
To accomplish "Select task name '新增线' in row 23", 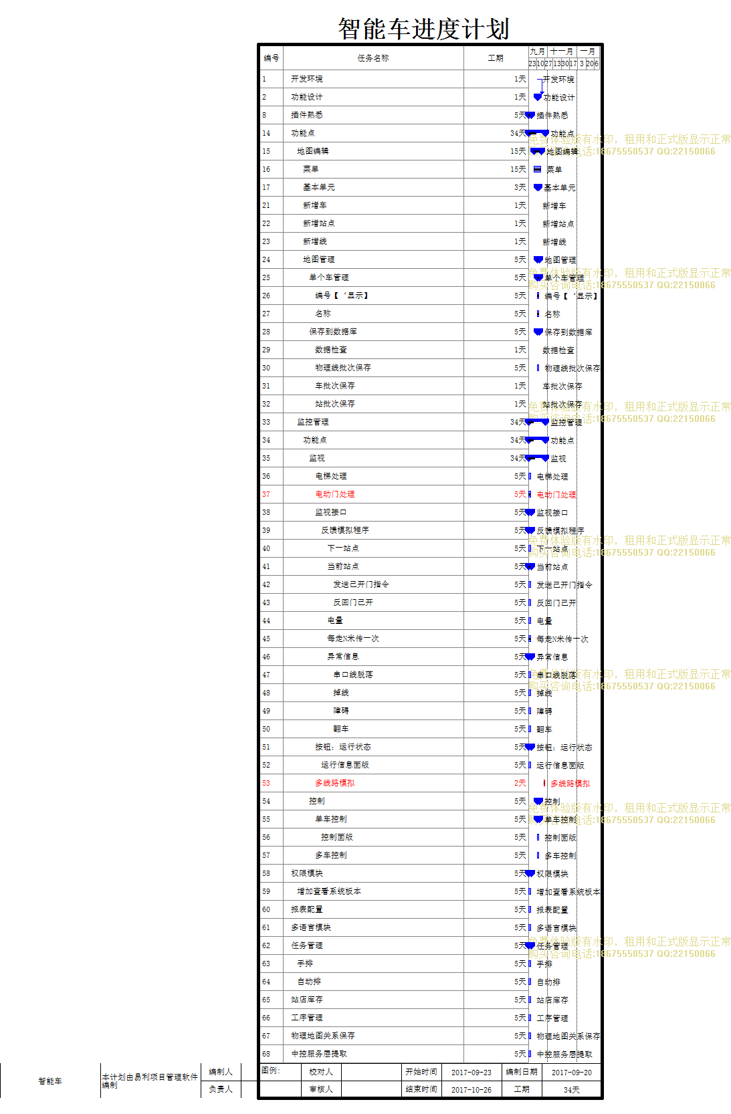I will click(x=315, y=241).
